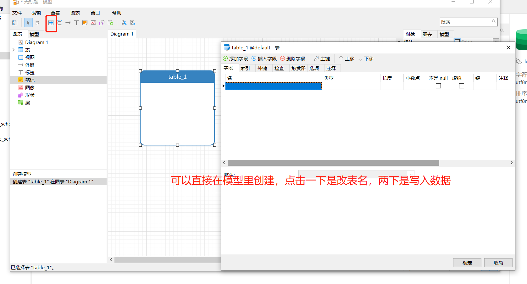Click the shape icon beside 形状
Image resolution: width=527 pixels, height=284 pixels.
point(21,95)
